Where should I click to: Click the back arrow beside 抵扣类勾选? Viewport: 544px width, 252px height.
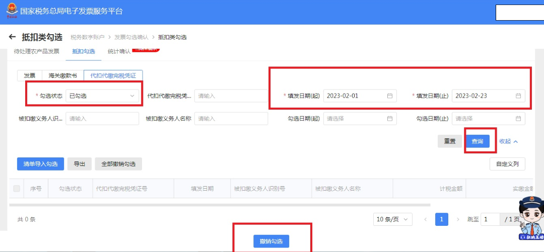13,37
